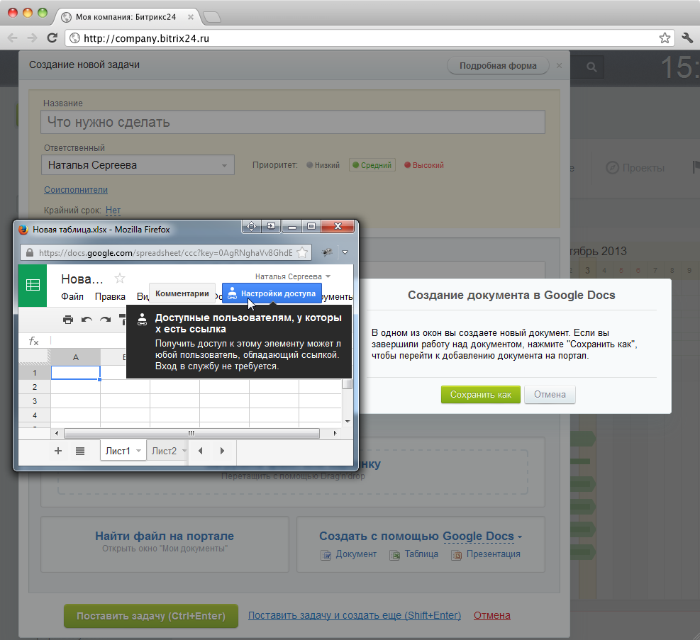Click the Название task title field
The width and height of the screenshot is (700, 640).
coord(293,122)
